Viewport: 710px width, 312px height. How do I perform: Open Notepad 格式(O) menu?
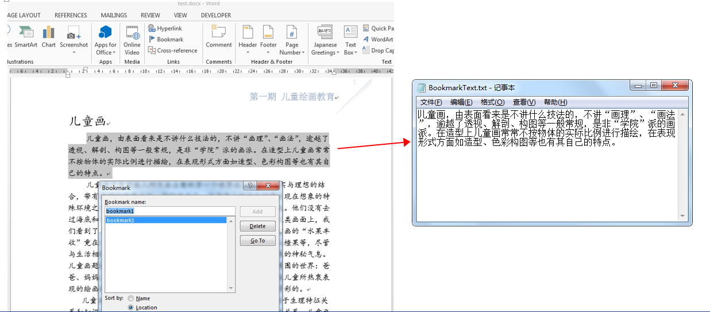coord(492,102)
